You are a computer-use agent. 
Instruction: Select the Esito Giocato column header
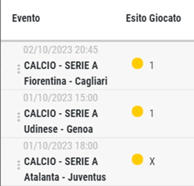[x=153, y=18]
